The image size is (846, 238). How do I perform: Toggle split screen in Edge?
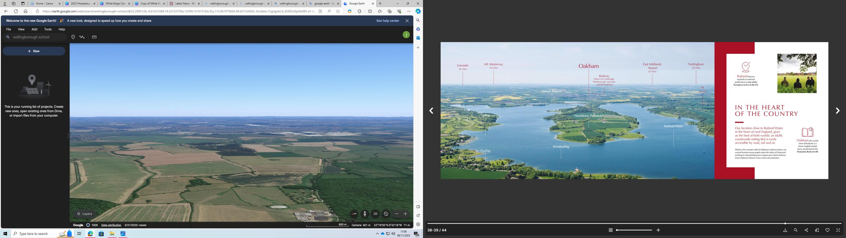click(370, 11)
